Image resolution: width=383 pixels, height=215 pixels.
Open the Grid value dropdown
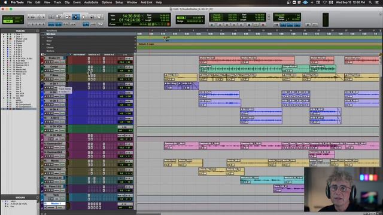(202, 17)
